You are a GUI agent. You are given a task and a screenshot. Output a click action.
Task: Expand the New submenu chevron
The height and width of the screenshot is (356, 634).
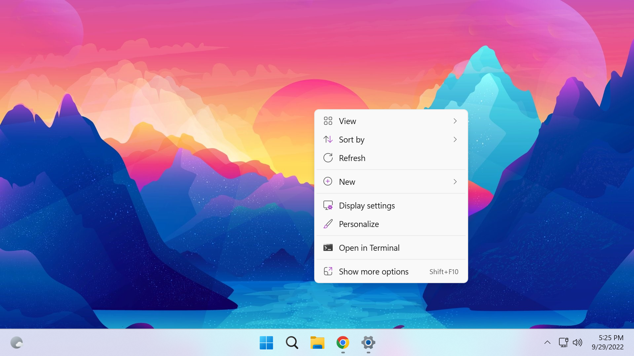[455, 181]
